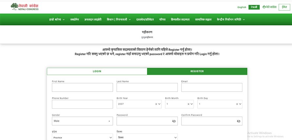The image size is (292, 140).
Task: Toggle Password field visibility eye icon
Action: (x=174, y=121)
